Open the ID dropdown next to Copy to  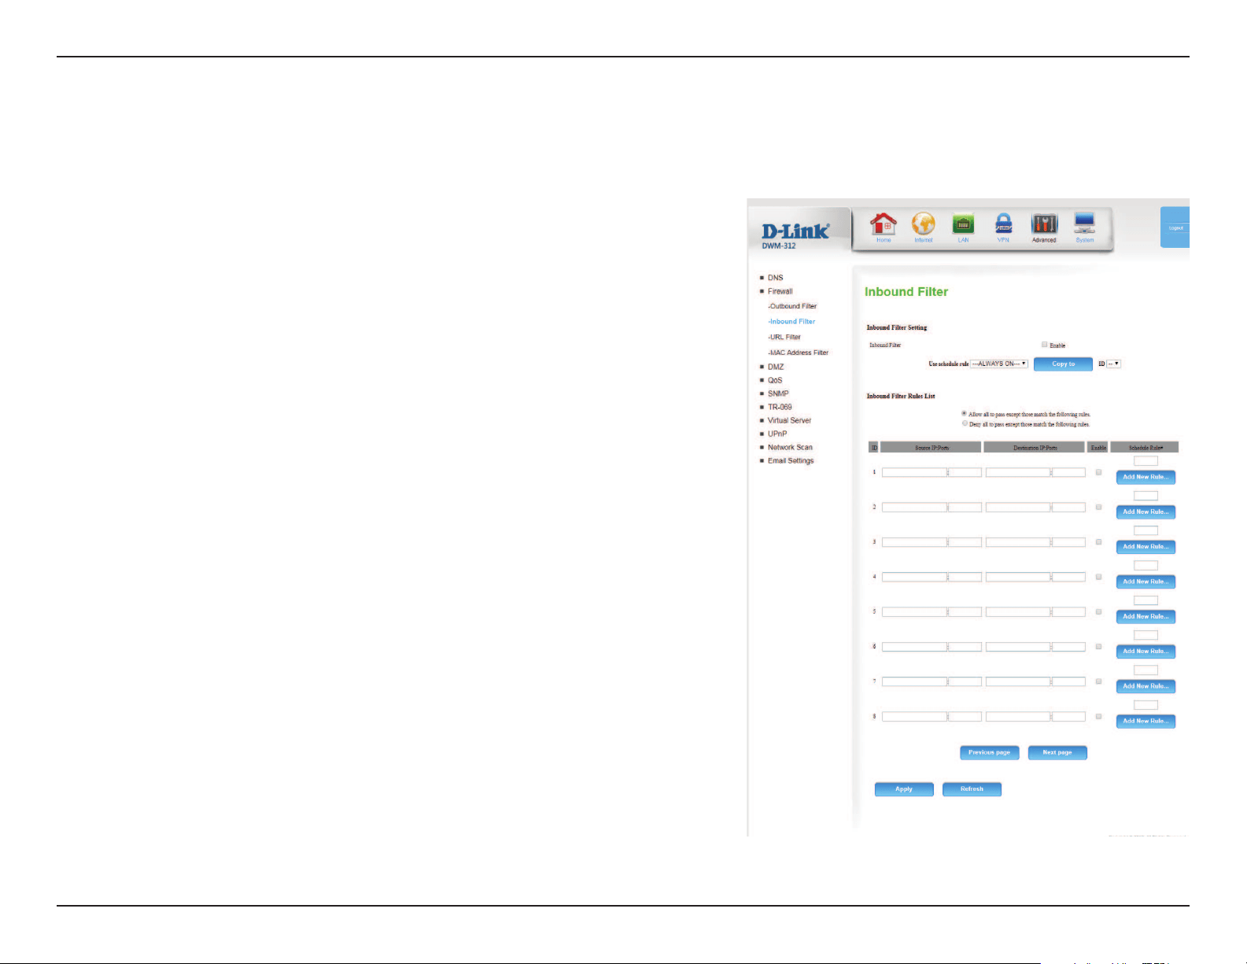tap(1114, 364)
